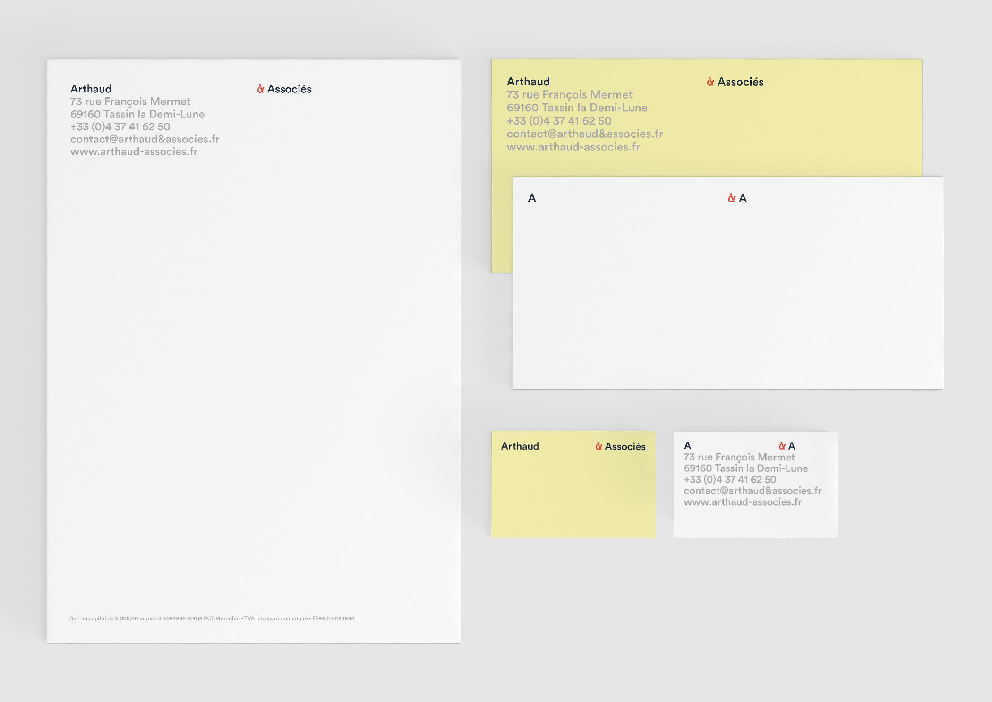Click the "Associés" text on the yellow envelope
Viewport: 992px width, 702px height.
tap(740, 82)
